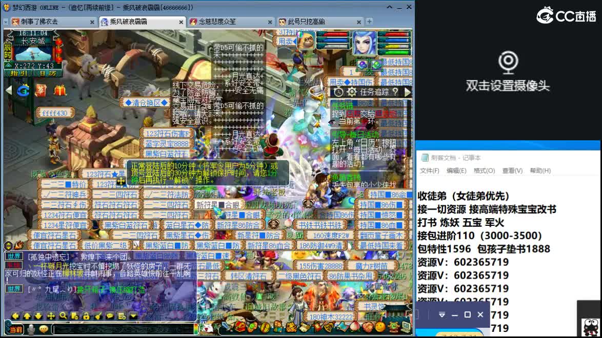The width and height of the screenshot is (602, 338).
Task: Click the 指引 guide button
Action: (x=18, y=73)
